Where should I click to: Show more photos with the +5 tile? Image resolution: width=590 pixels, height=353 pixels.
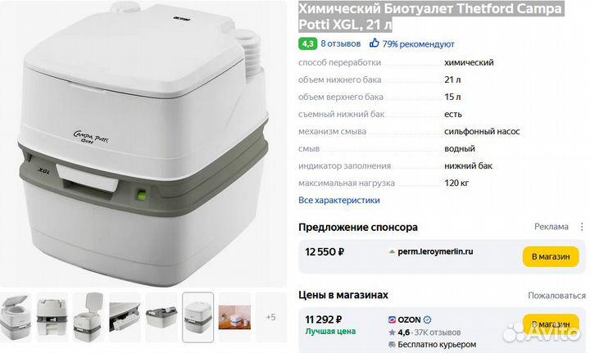(270, 317)
